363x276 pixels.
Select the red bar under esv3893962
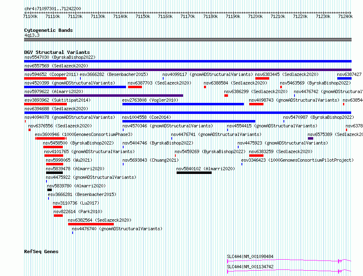[x=45, y=104]
